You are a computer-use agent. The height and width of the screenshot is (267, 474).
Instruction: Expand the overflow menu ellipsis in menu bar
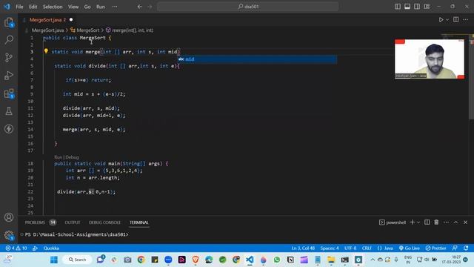pos(115,7)
